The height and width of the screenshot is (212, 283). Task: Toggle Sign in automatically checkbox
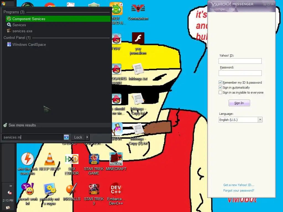tap(220, 88)
